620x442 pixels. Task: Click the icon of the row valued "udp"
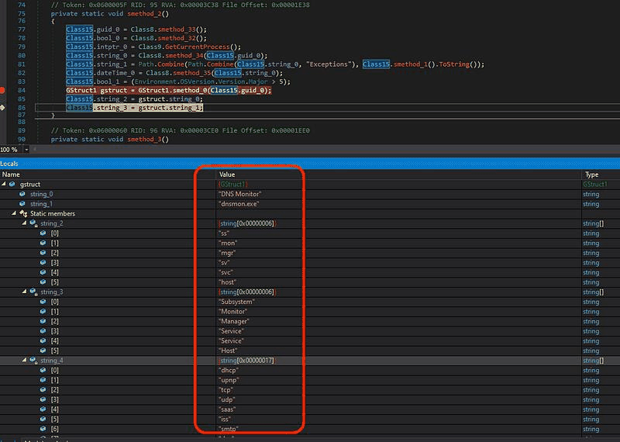43,399
